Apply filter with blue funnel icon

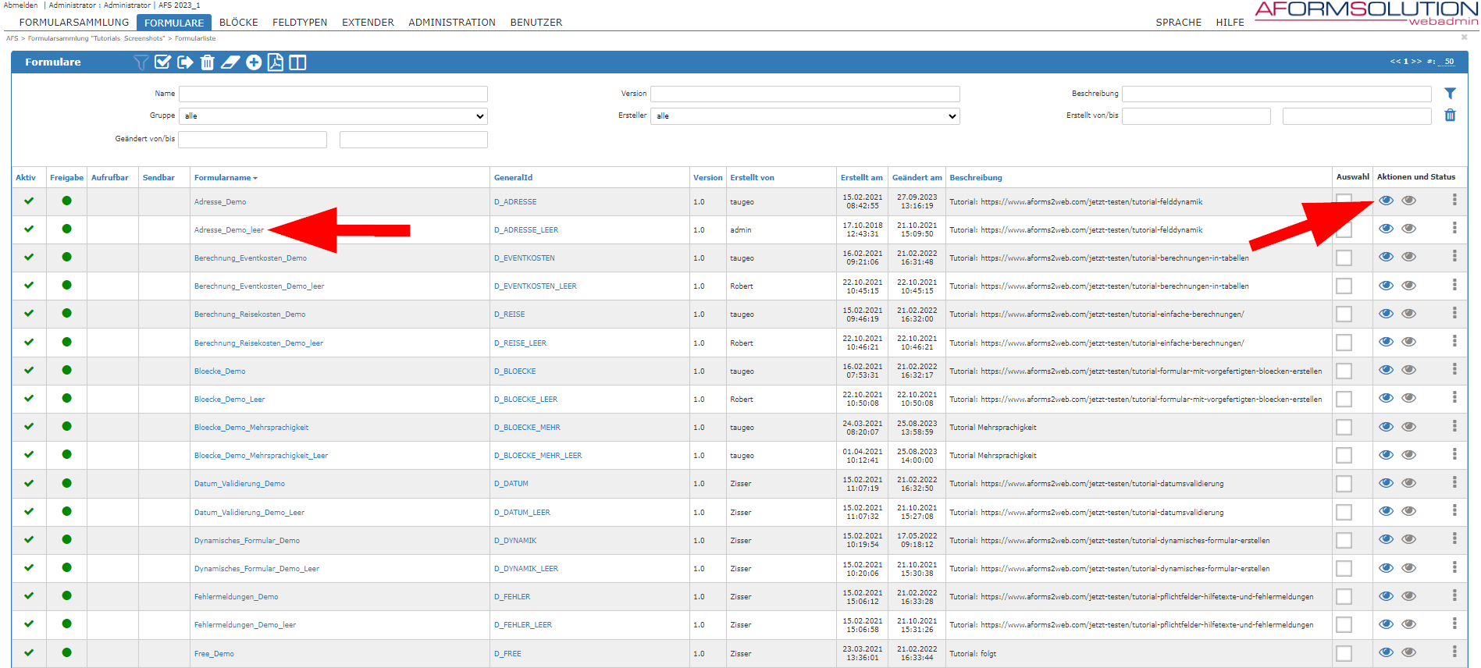(1450, 93)
